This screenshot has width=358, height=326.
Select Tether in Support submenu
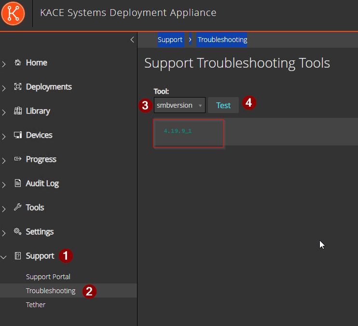[x=36, y=305]
